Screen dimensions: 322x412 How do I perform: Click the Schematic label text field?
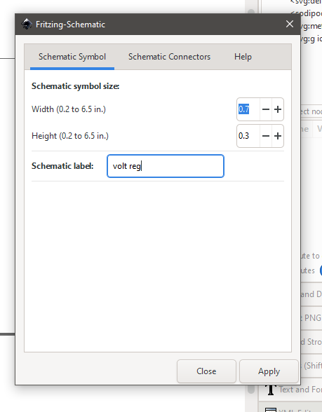166,166
